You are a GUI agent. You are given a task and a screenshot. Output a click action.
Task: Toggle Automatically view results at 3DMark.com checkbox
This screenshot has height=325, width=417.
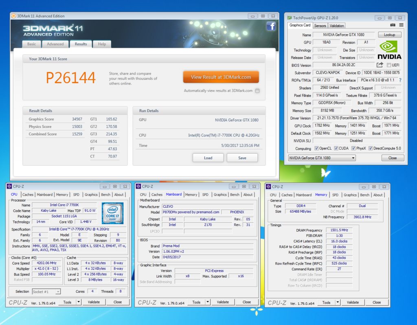tap(257, 91)
